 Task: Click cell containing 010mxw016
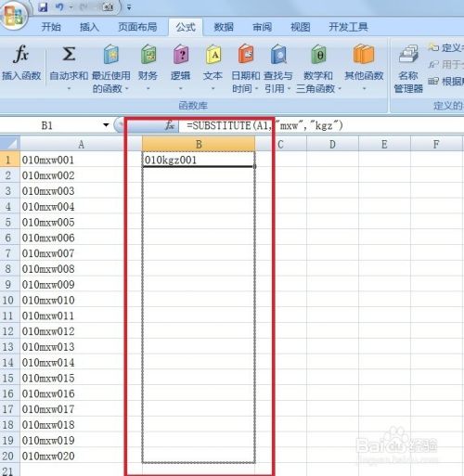point(81,393)
